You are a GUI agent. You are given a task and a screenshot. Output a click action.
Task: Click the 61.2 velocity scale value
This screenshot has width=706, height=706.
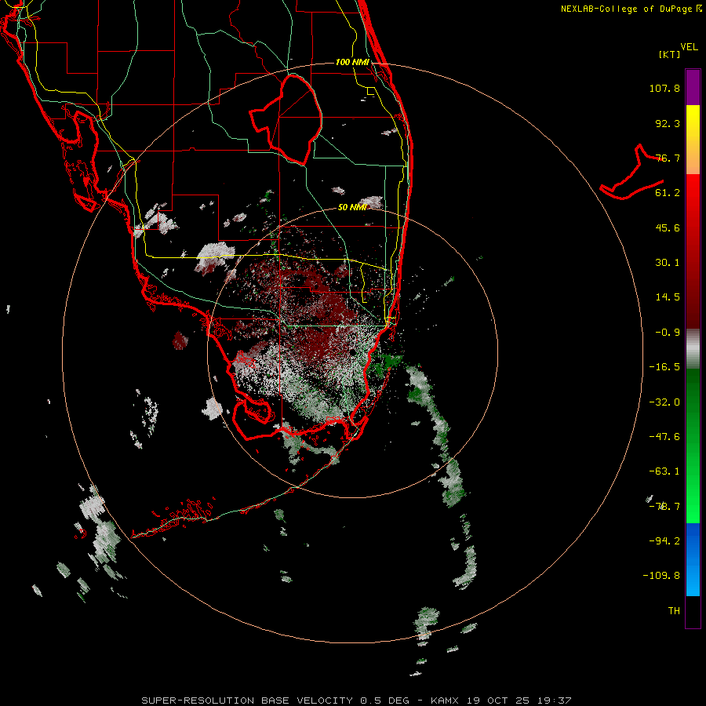pyautogui.click(x=668, y=193)
